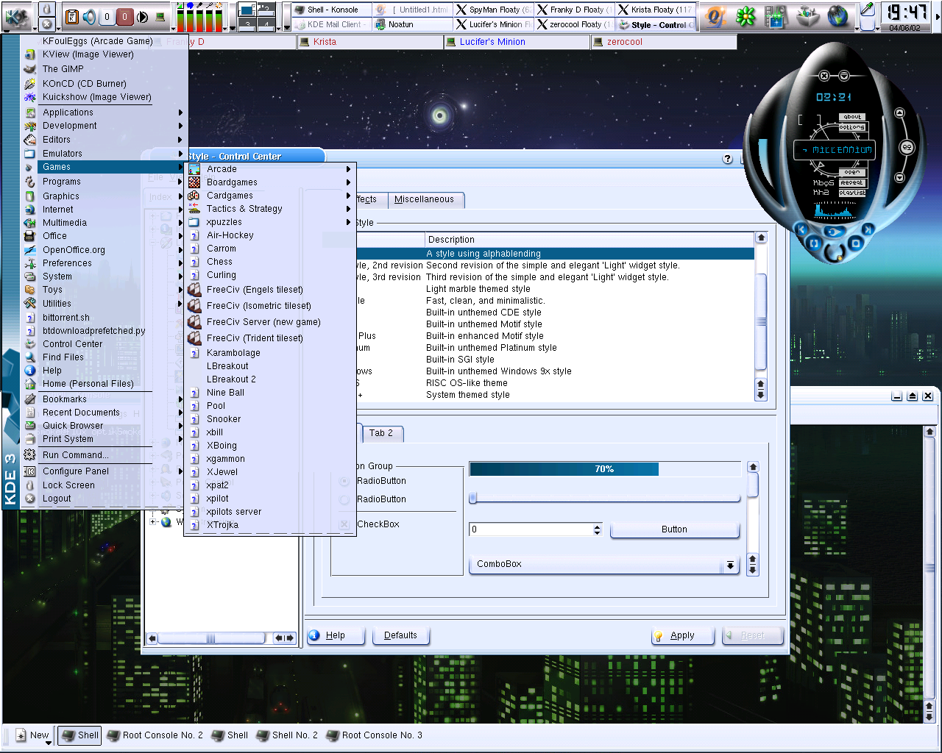Open the New session dropdown in Konsole
Image resolution: width=942 pixels, height=753 pixels.
pyautogui.click(x=33, y=735)
